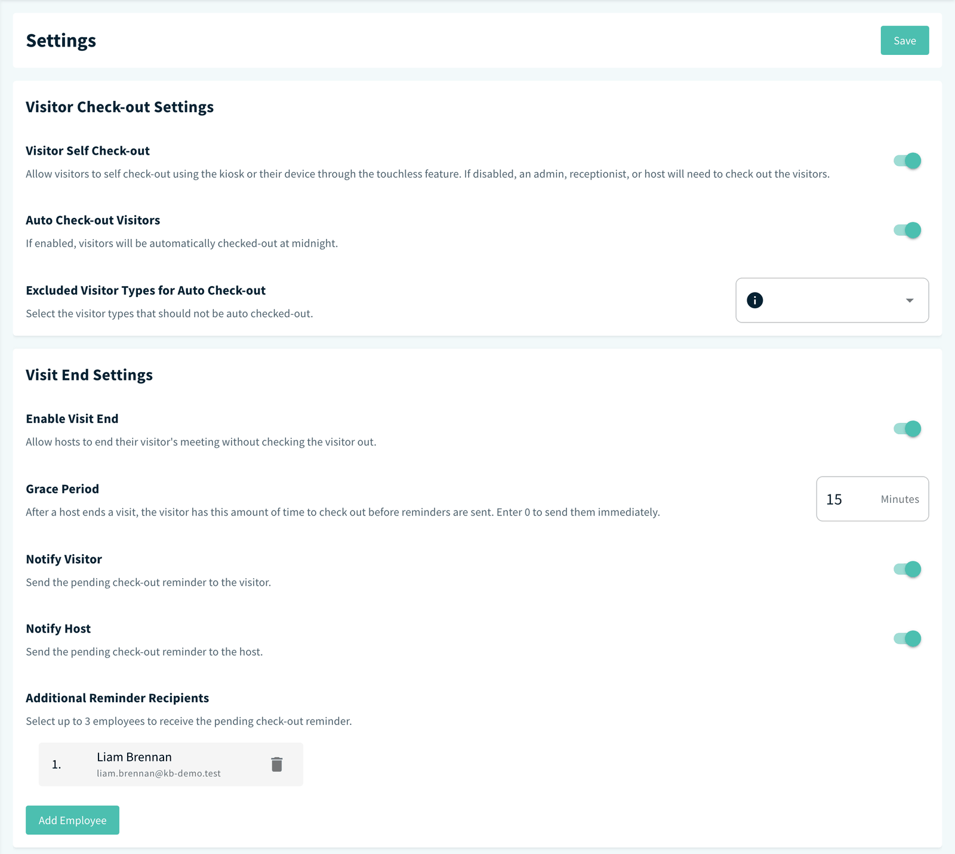Click the Notify Host label
The height and width of the screenshot is (854, 955).
(58, 629)
